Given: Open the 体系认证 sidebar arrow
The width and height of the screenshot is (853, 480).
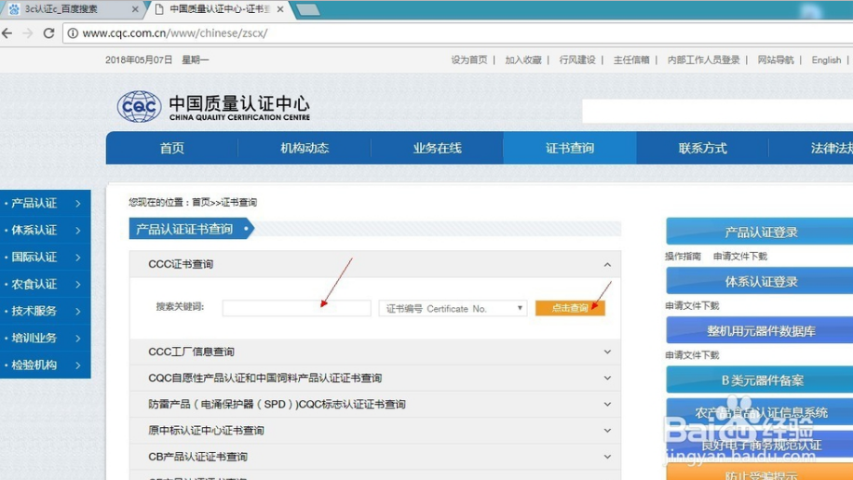Looking at the screenshot, I should [77, 231].
